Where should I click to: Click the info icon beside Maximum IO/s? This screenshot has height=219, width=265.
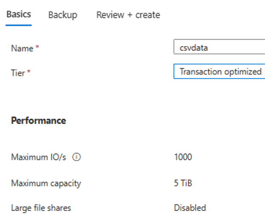point(77,158)
